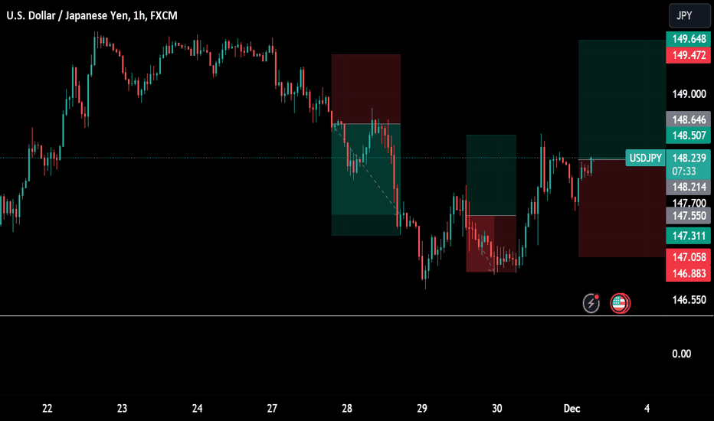Select the 147.550 gray price label
This screenshot has height=421, width=714.
[689, 216]
